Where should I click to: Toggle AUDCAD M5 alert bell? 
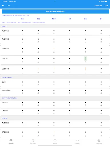tap(22, 34)
